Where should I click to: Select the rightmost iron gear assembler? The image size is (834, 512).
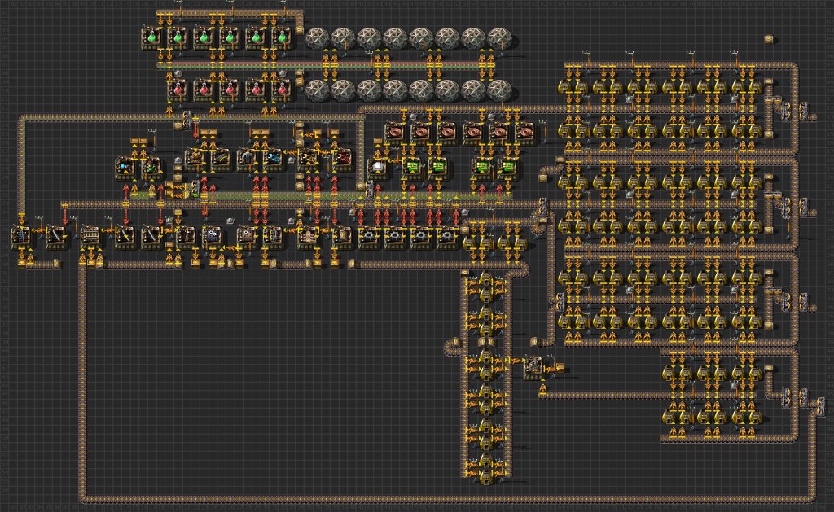446,237
